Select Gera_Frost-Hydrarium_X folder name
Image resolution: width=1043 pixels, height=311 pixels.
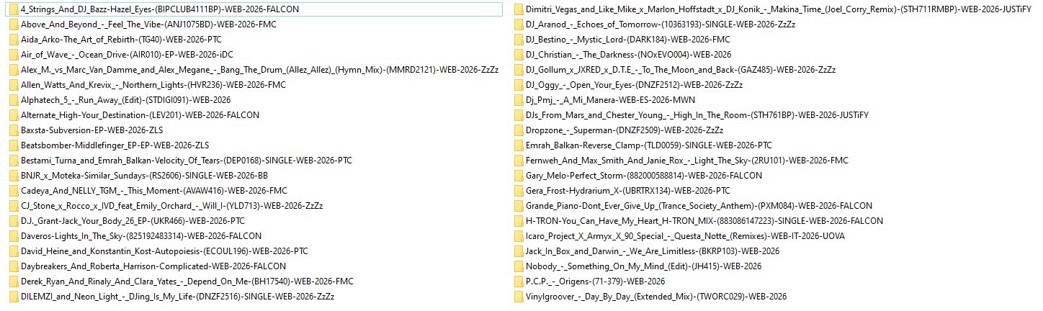point(628,191)
